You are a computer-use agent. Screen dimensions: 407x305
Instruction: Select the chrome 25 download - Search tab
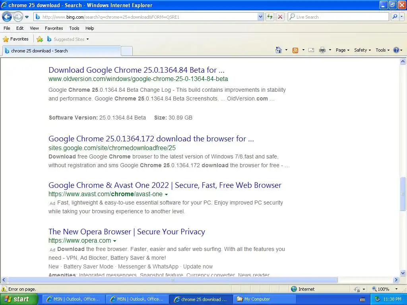(x=62, y=51)
